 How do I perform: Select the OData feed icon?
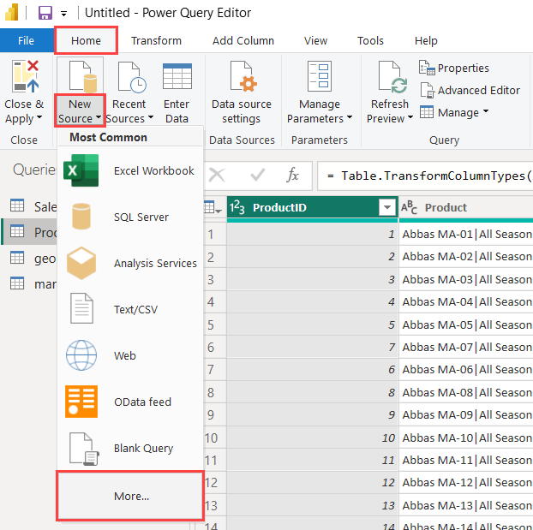point(81,402)
